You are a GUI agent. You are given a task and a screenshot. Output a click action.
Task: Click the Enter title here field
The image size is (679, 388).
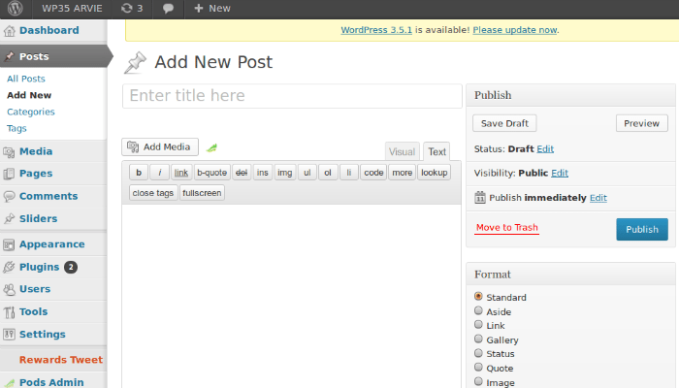(x=291, y=96)
